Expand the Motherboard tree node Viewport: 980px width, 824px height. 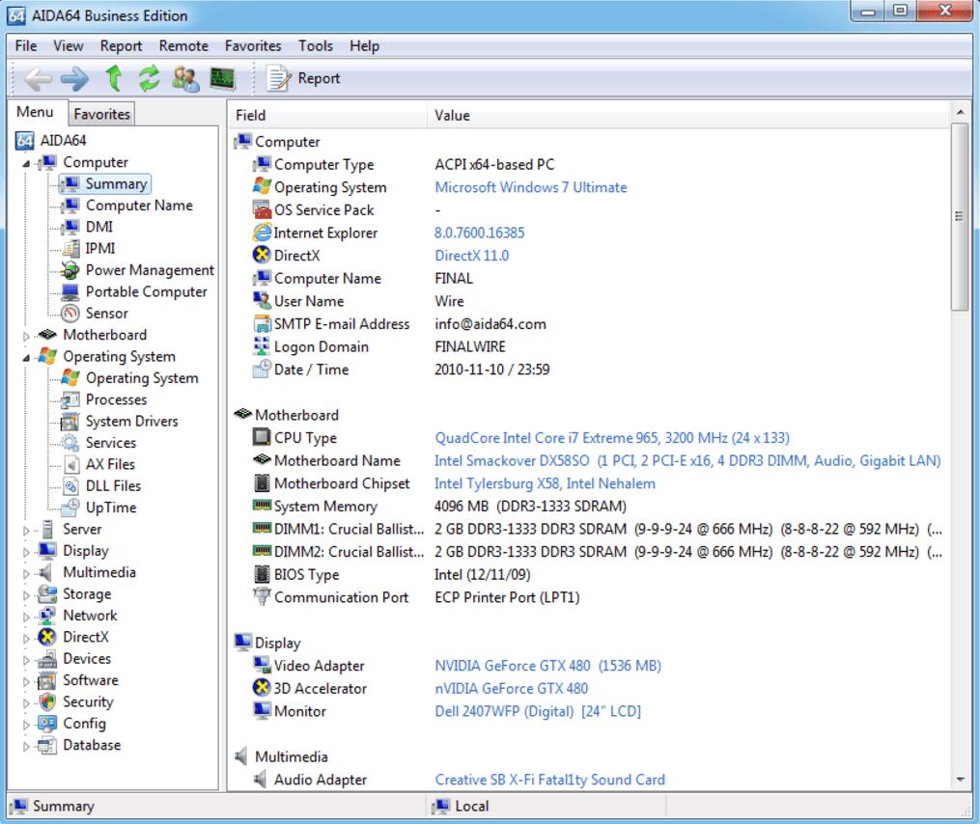click(27, 336)
